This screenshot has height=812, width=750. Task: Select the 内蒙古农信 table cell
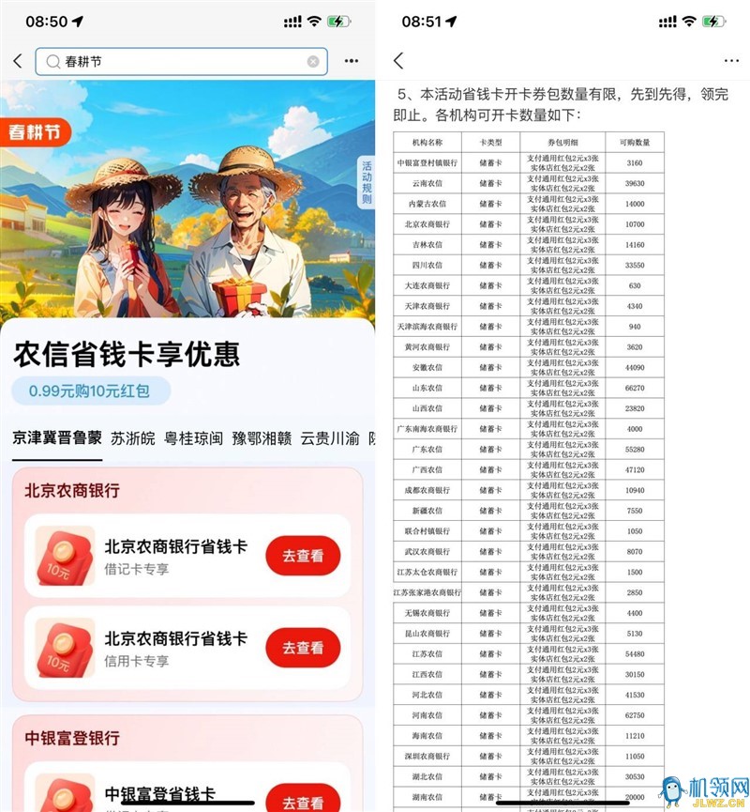(427, 204)
